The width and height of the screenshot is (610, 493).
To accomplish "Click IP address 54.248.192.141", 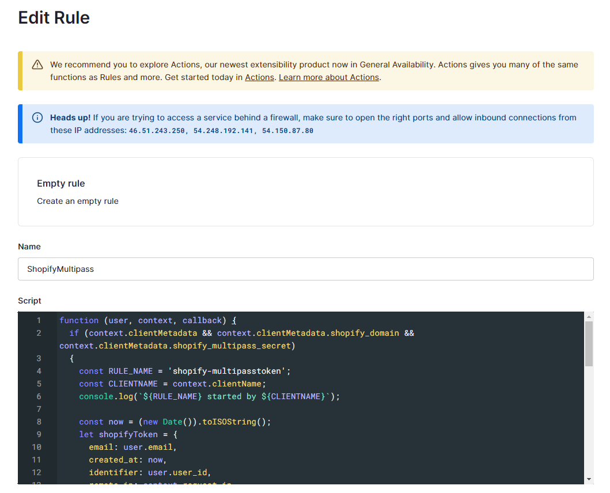I will pyautogui.click(x=223, y=131).
